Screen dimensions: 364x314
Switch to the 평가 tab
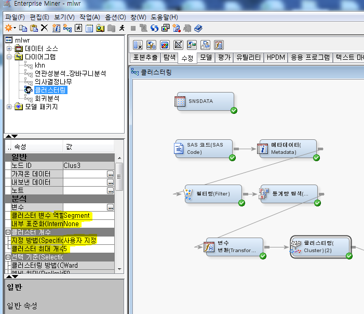tap(224, 57)
